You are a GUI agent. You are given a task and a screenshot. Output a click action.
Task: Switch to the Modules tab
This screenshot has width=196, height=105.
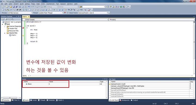pos(51,100)
